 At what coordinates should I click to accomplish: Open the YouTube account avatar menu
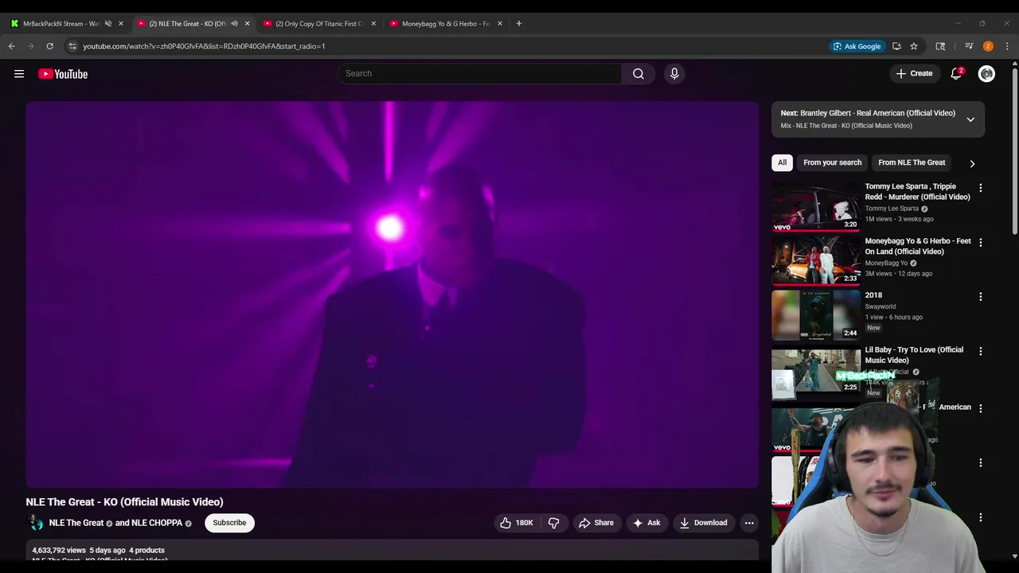tap(986, 73)
